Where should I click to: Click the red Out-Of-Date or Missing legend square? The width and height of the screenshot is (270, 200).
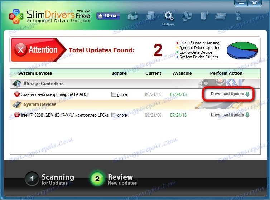pyautogui.click(x=177, y=43)
